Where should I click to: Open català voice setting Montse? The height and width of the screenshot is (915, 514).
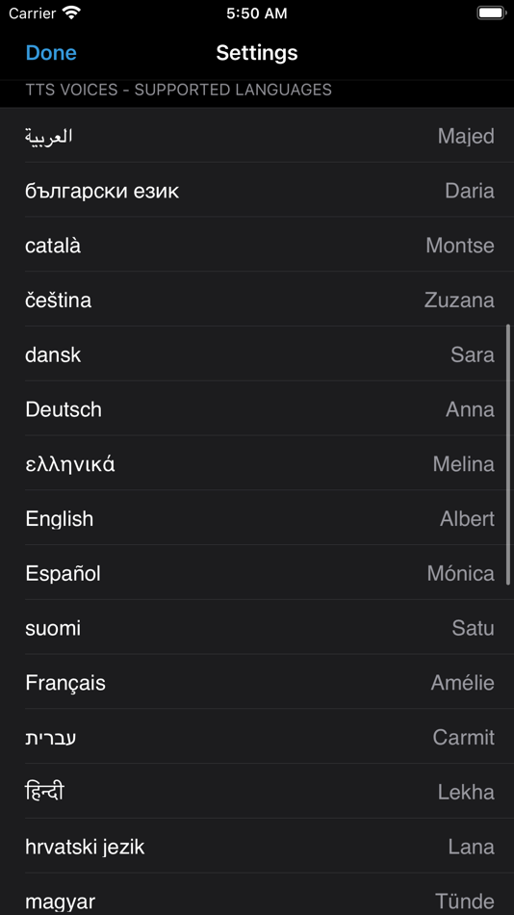(x=257, y=245)
